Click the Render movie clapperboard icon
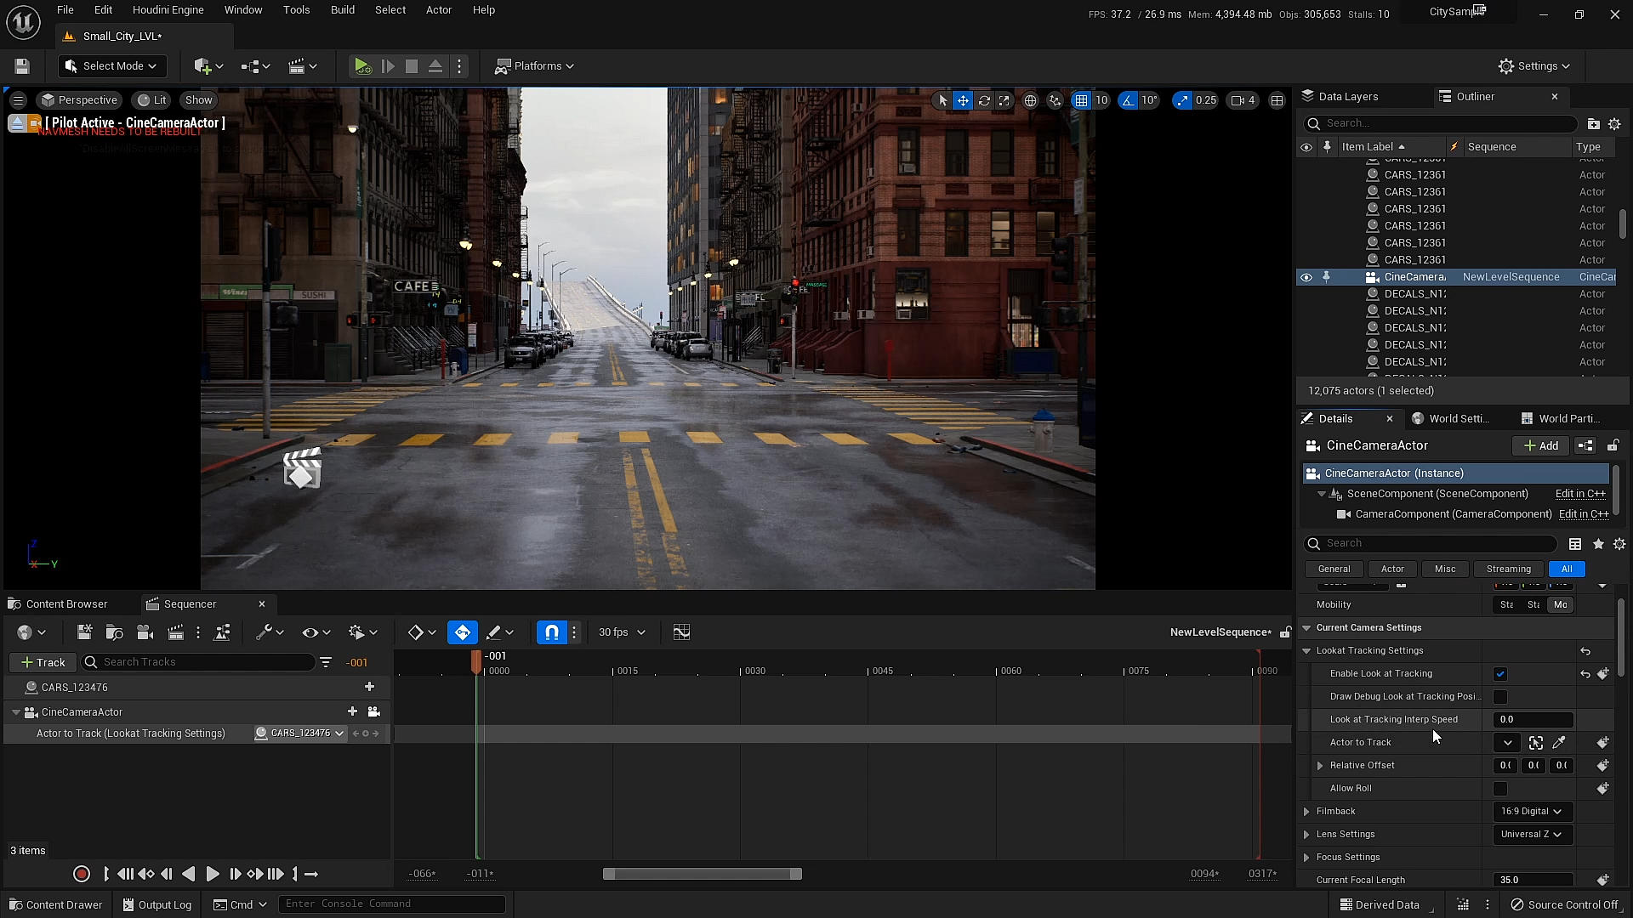Screen dimensions: 1633x918 (x=176, y=632)
